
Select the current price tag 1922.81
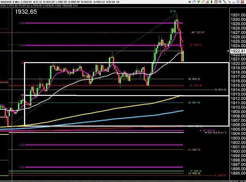click(238, 51)
